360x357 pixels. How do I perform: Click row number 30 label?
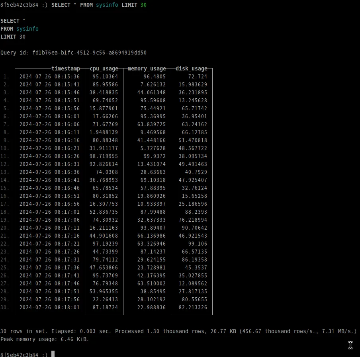pos(5,307)
